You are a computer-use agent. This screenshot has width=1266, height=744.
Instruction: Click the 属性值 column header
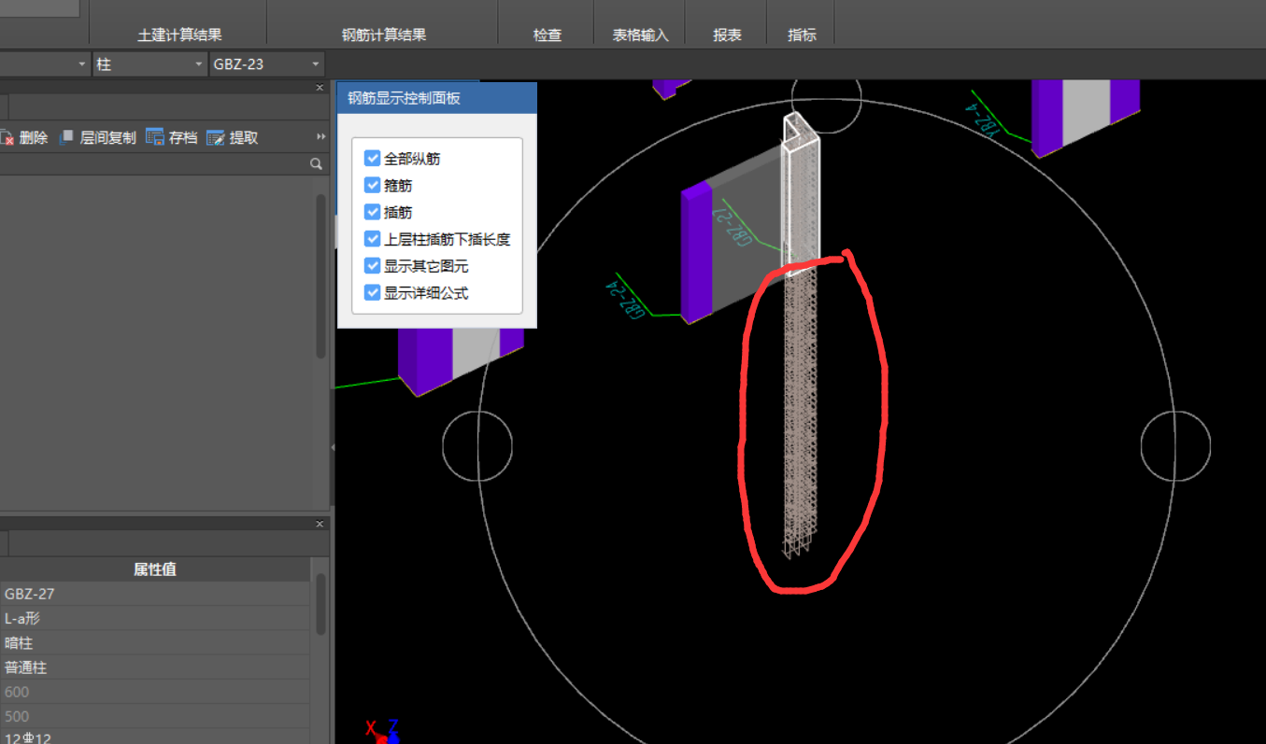click(155, 569)
